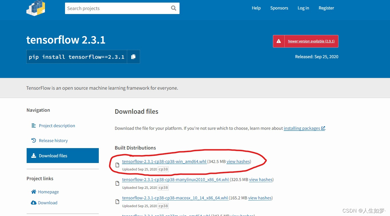
Task: Download tensorflow-2.3.1-cp38-cp38-manylinux2010_x86_64.whl
Action: pos(176,180)
